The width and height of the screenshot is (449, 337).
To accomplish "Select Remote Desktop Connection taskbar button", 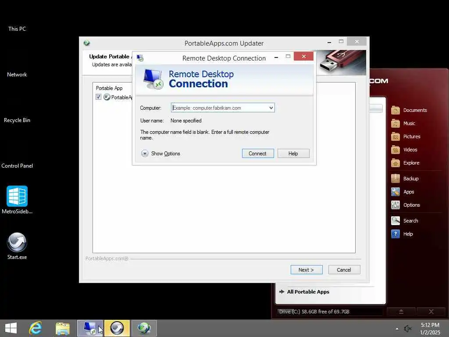I will point(89,328).
